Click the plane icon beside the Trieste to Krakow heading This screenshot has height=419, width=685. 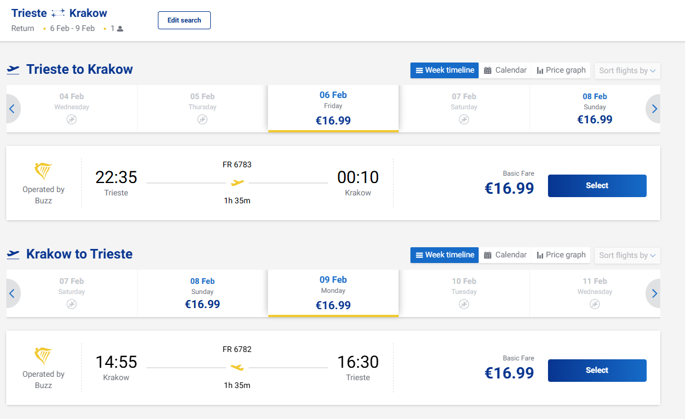coord(13,70)
